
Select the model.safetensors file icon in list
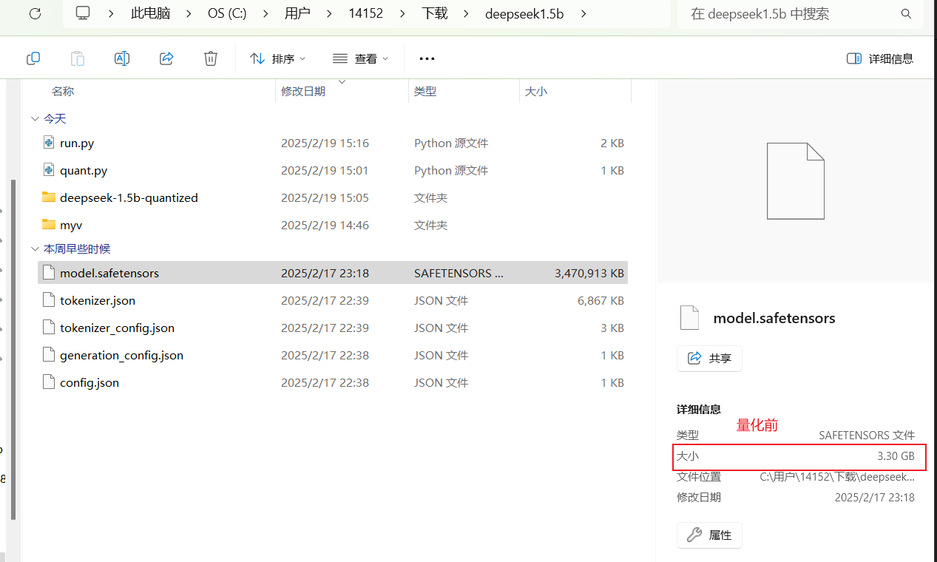pyautogui.click(x=49, y=273)
